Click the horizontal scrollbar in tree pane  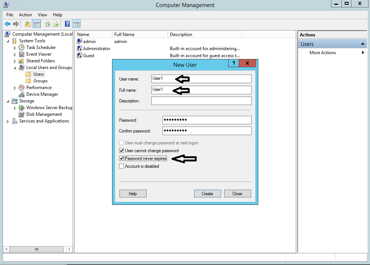click(x=36, y=249)
